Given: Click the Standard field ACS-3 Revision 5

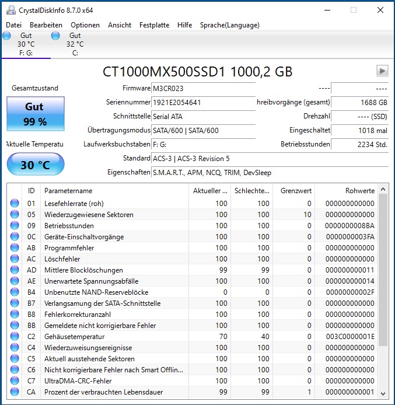Looking at the screenshot, I should click(x=270, y=158).
